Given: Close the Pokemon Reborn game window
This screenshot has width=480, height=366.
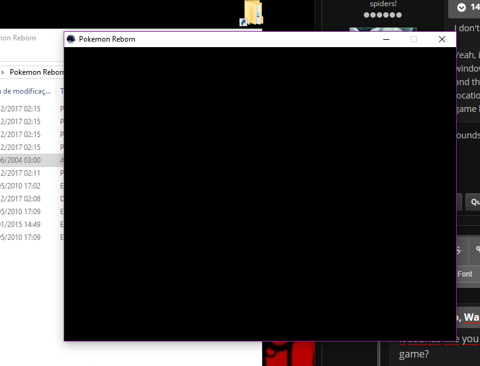Looking at the screenshot, I should click(x=442, y=39).
